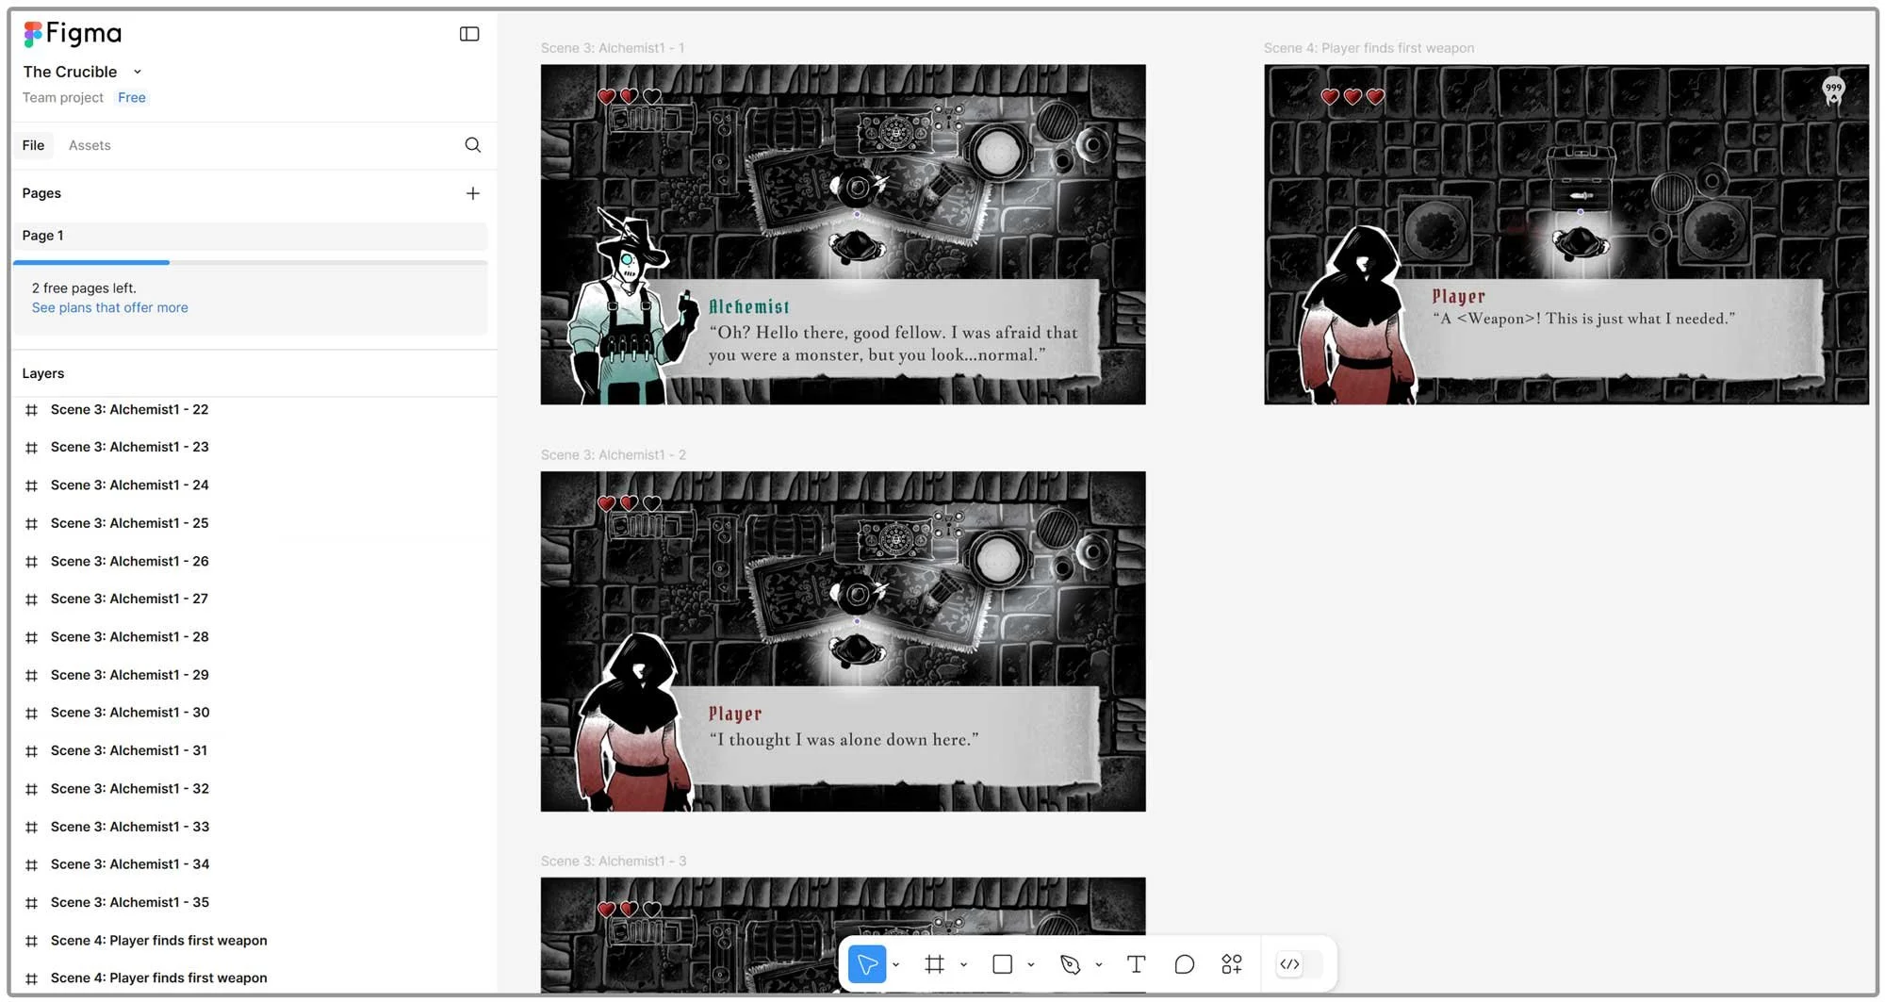Switch to the Assets tab
1885x1002 pixels.
pyautogui.click(x=90, y=145)
